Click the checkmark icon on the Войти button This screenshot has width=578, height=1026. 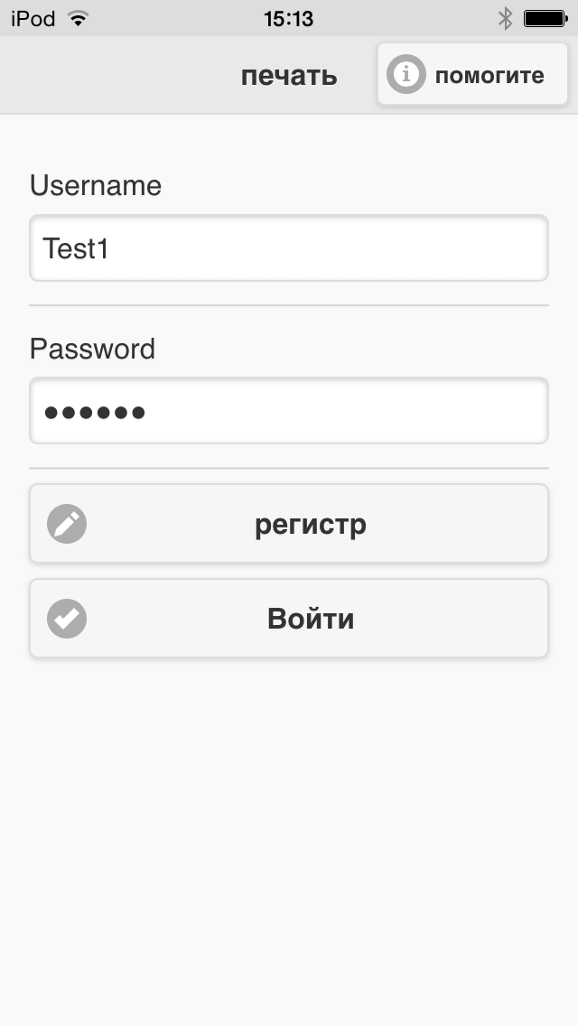click(67, 619)
